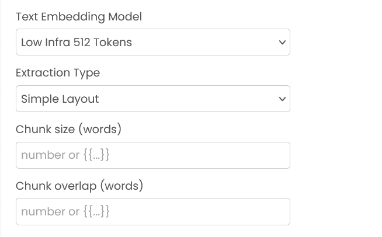This screenshot has width=382, height=237.
Task: Open the Extraction Type dropdown
Action: (x=152, y=99)
